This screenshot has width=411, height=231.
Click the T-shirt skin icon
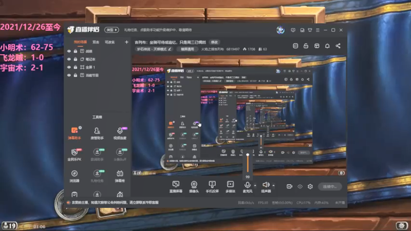click(x=310, y=30)
